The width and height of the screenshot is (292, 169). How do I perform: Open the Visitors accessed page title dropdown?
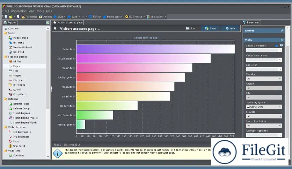(x=99, y=29)
